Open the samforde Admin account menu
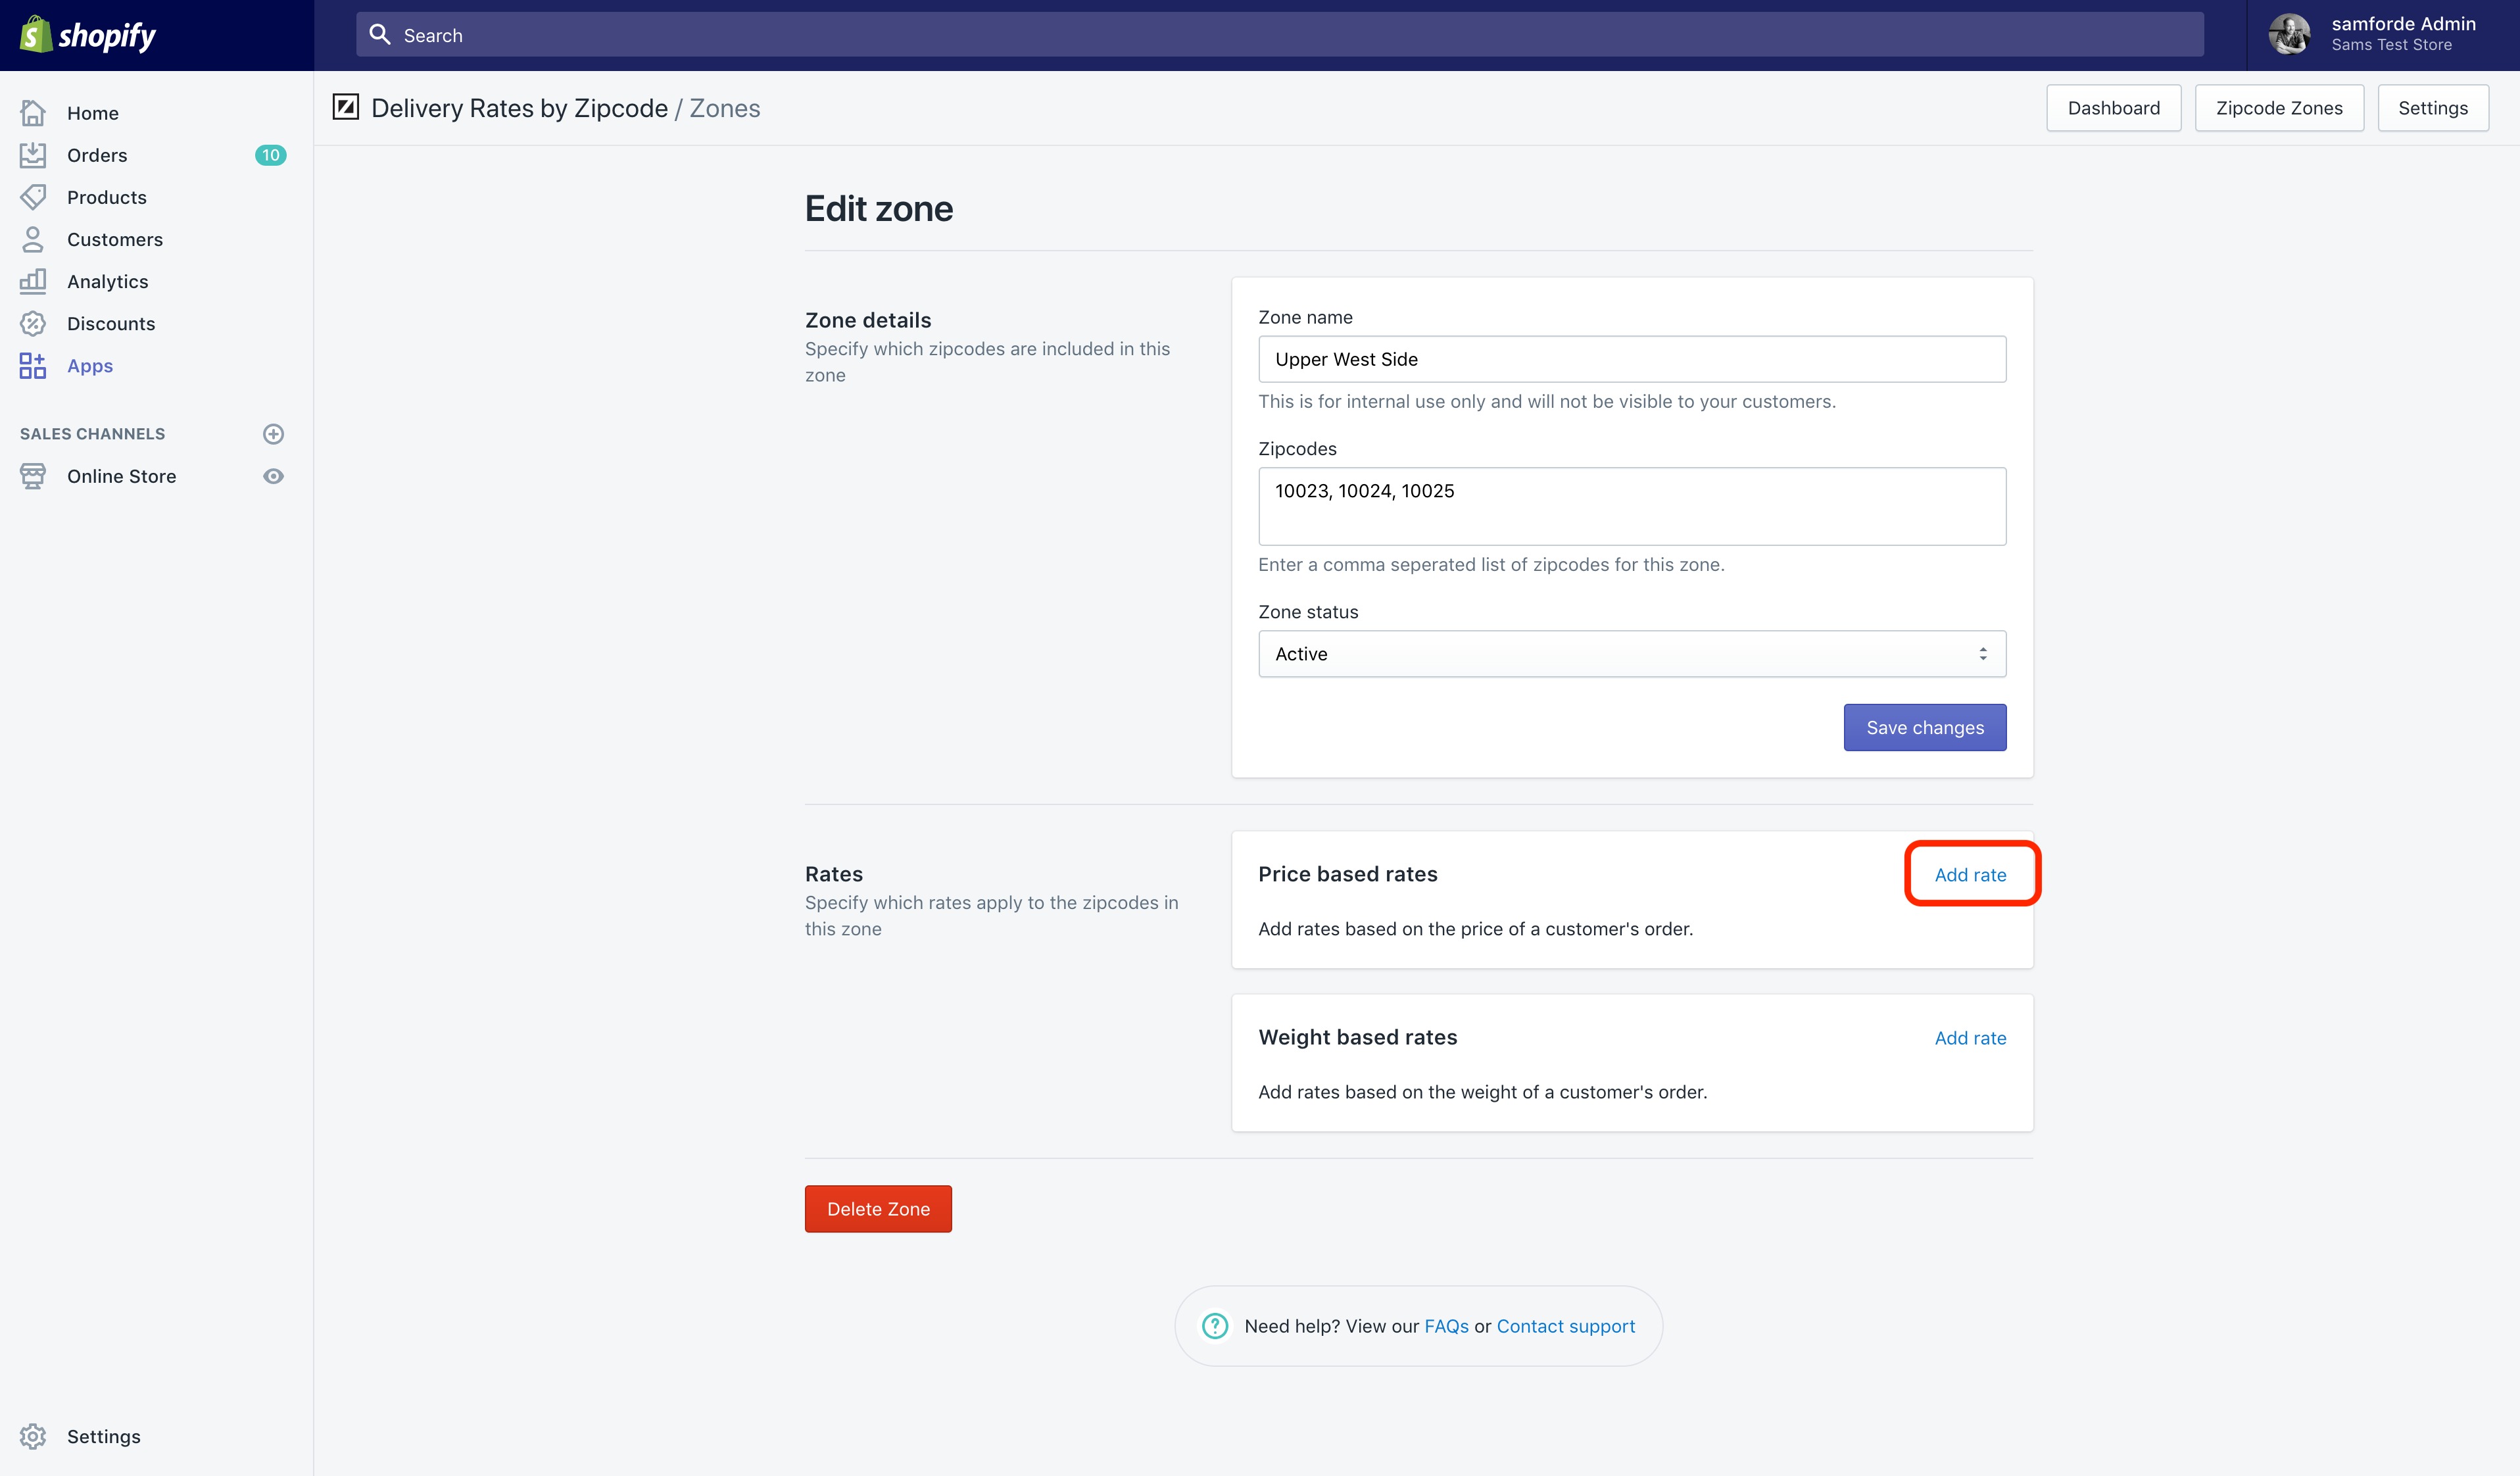Screen dimensions: 2520x1476 [2383, 35]
